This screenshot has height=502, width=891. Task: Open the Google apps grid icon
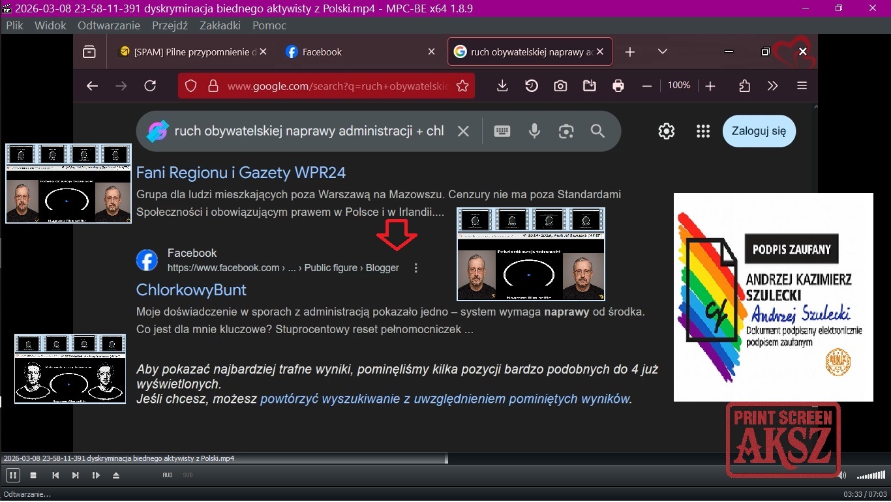click(x=702, y=131)
